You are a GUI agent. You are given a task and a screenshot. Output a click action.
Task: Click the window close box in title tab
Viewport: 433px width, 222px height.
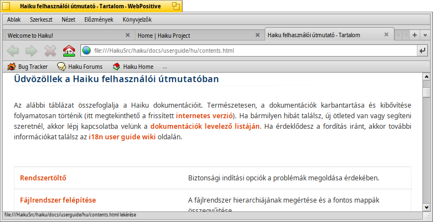pos(6,6)
